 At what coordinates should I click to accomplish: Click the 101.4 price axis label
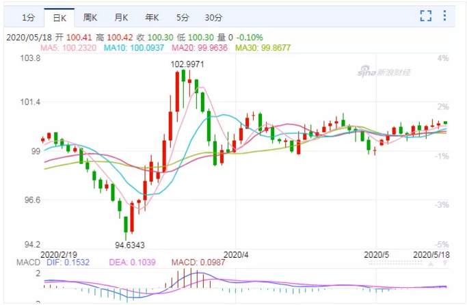[30, 102]
